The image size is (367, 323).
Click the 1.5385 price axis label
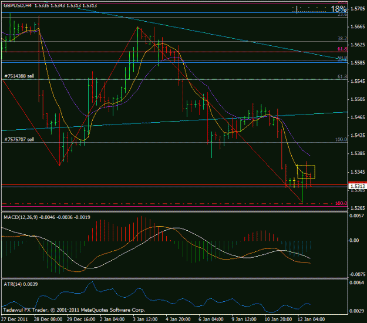pyautogui.click(x=358, y=153)
